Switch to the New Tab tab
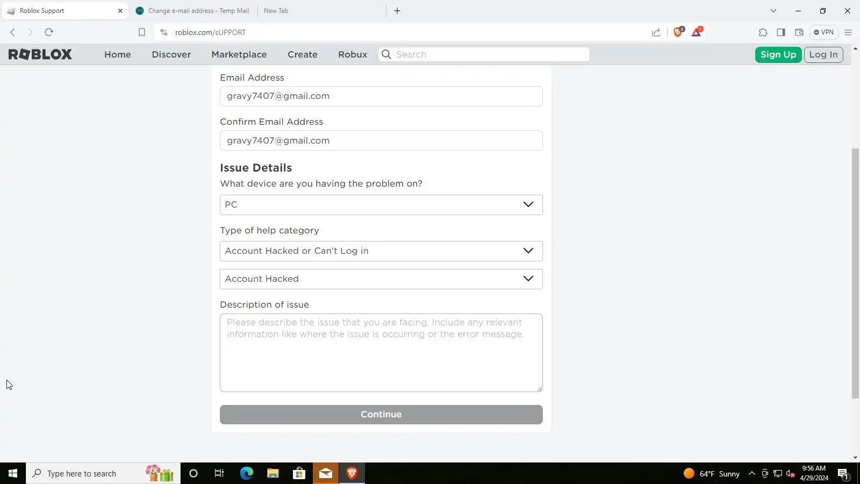Screen dimensions: 860x484 [x=321, y=11]
